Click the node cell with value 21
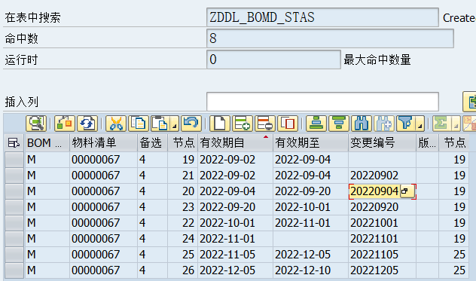Viewport: 476px width, 281px height. pos(182,176)
